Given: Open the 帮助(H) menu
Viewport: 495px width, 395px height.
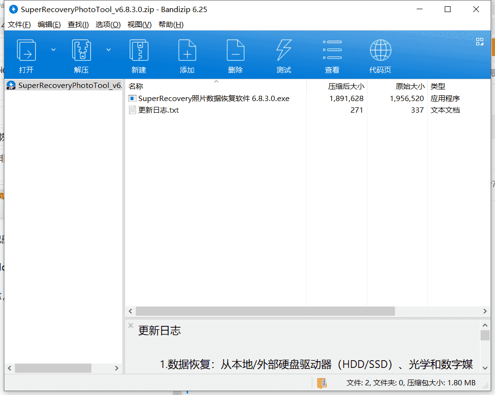Looking at the screenshot, I should tap(171, 25).
